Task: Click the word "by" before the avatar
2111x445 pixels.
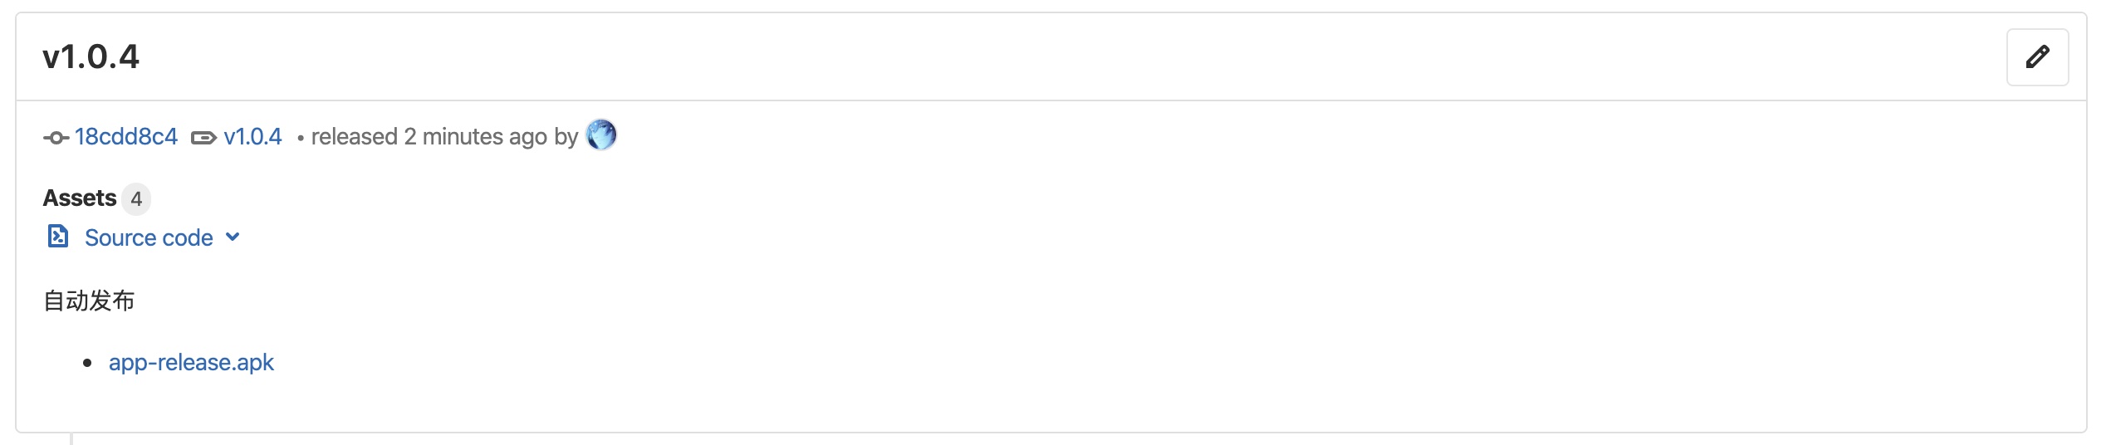Action: 566,137
